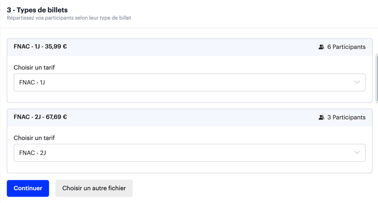The width and height of the screenshot is (378, 203).
Task: Expand the chevron in the FNAC - 2J select
Action: click(357, 153)
